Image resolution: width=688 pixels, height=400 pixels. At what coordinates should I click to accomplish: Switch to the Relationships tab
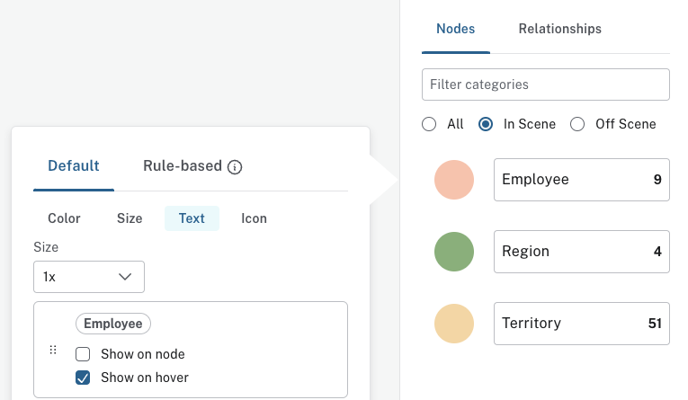[560, 29]
